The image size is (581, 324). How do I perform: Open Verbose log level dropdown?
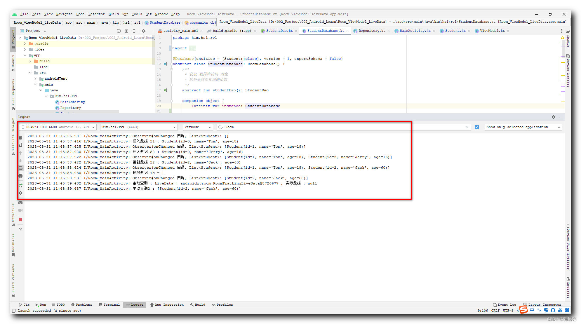point(198,127)
